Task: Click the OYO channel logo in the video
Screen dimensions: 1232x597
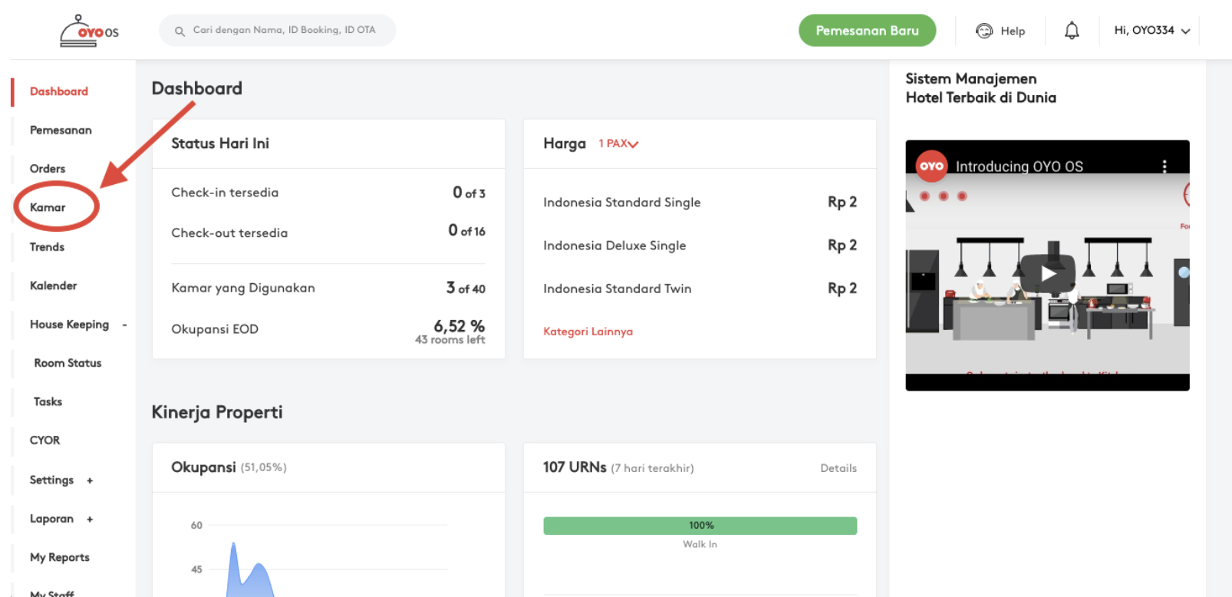Action: pos(931,166)
